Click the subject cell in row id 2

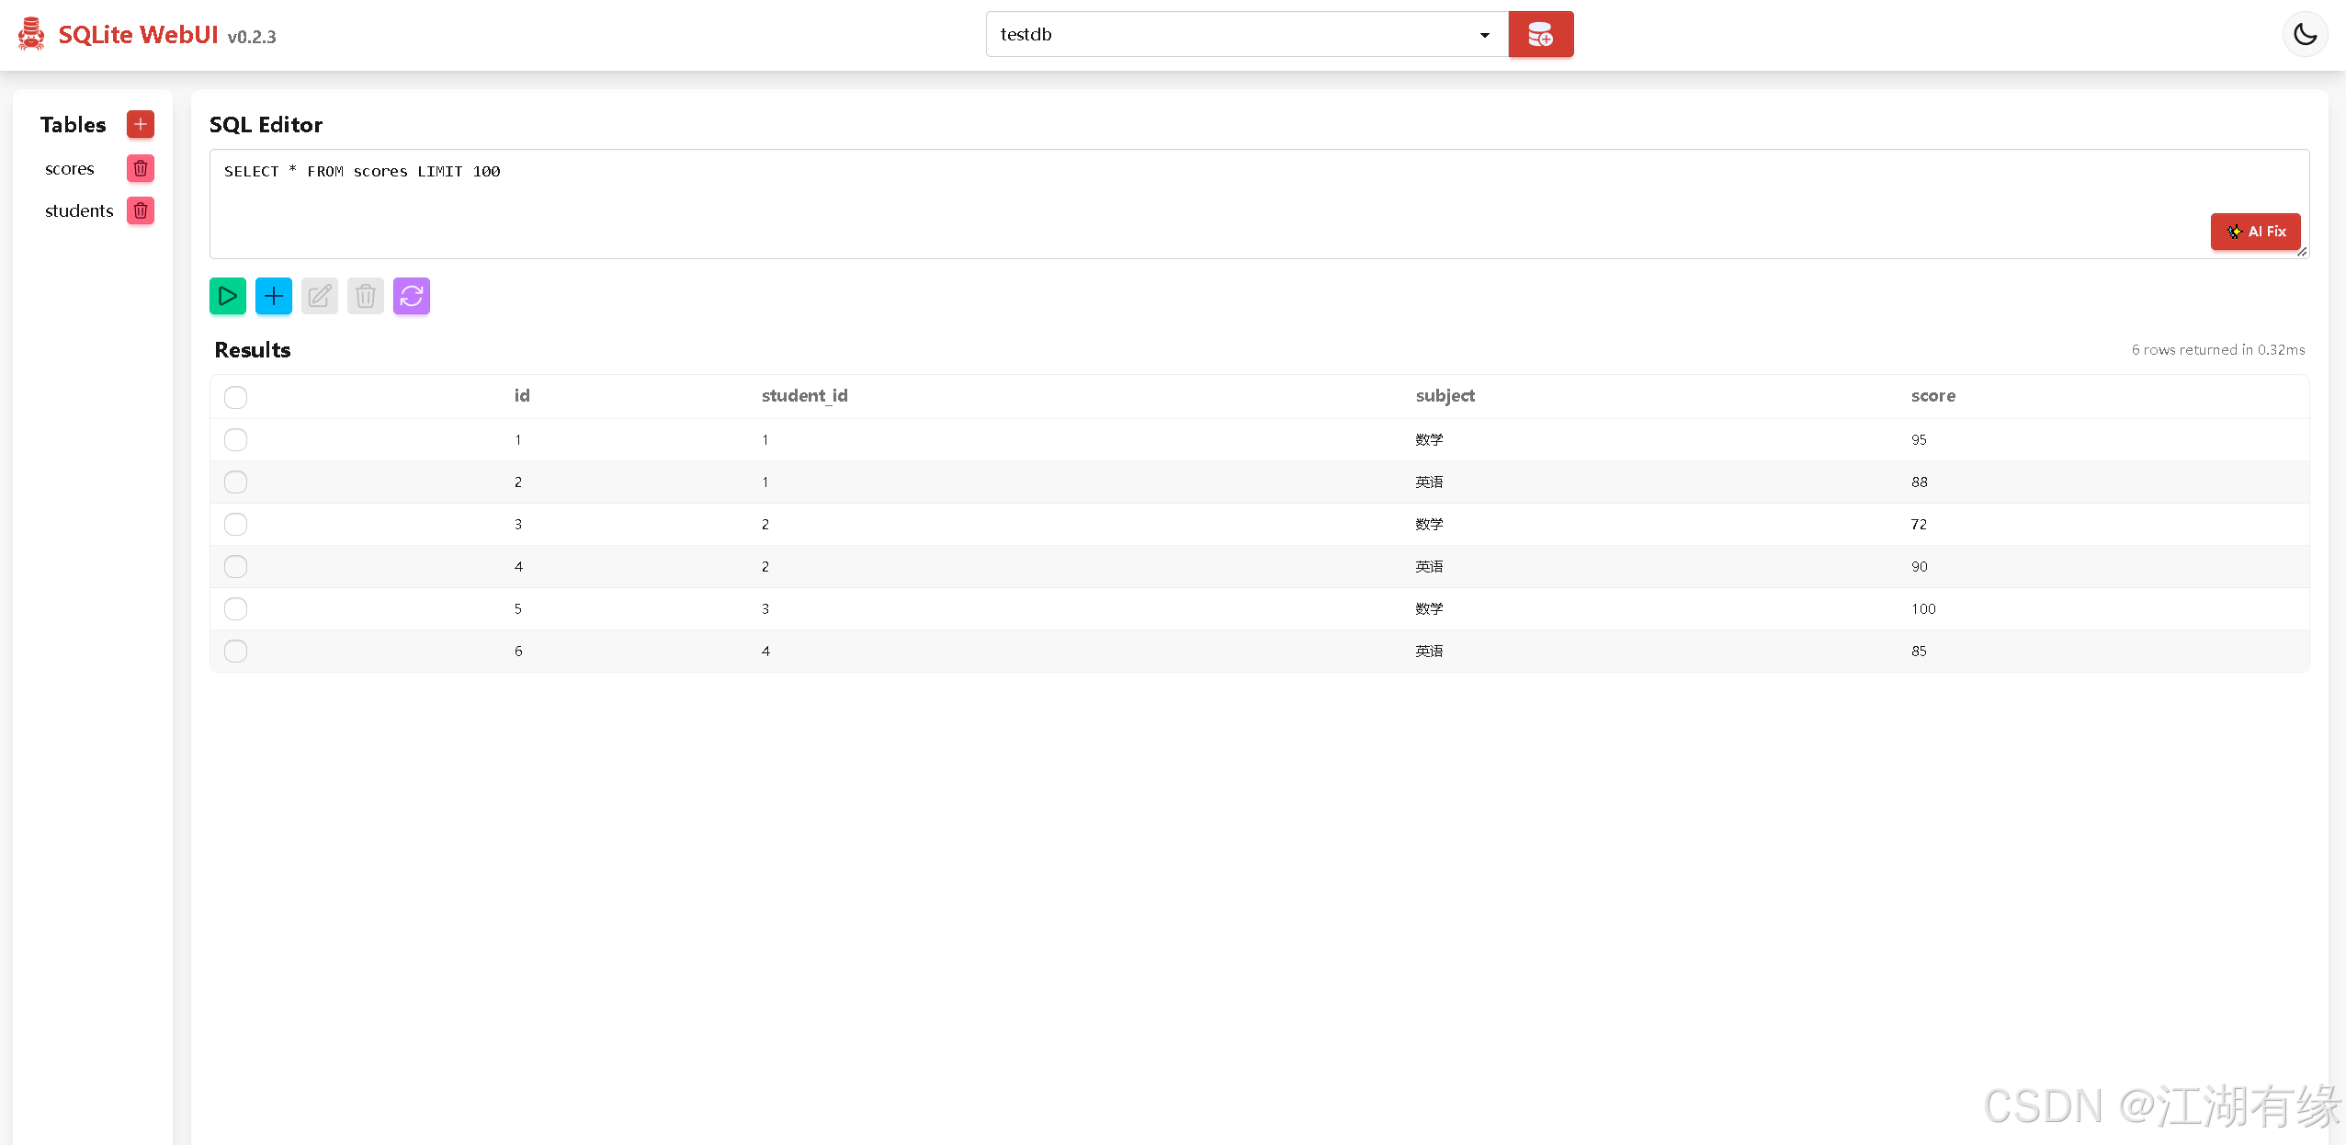1429,482
